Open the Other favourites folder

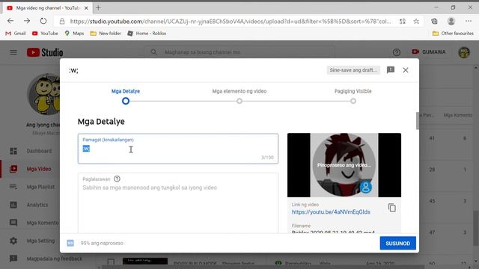coord(453,33)
